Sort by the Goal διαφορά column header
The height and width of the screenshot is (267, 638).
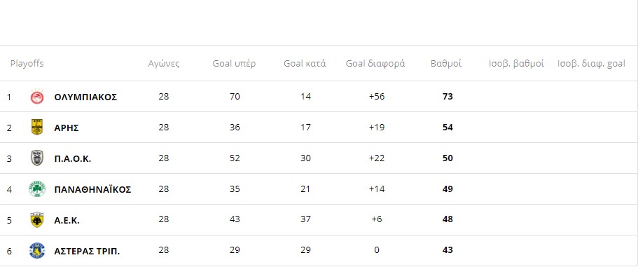coord(375,64)
